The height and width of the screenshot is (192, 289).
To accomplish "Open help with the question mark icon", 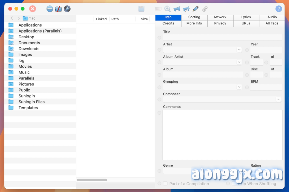I will (279, 9).
